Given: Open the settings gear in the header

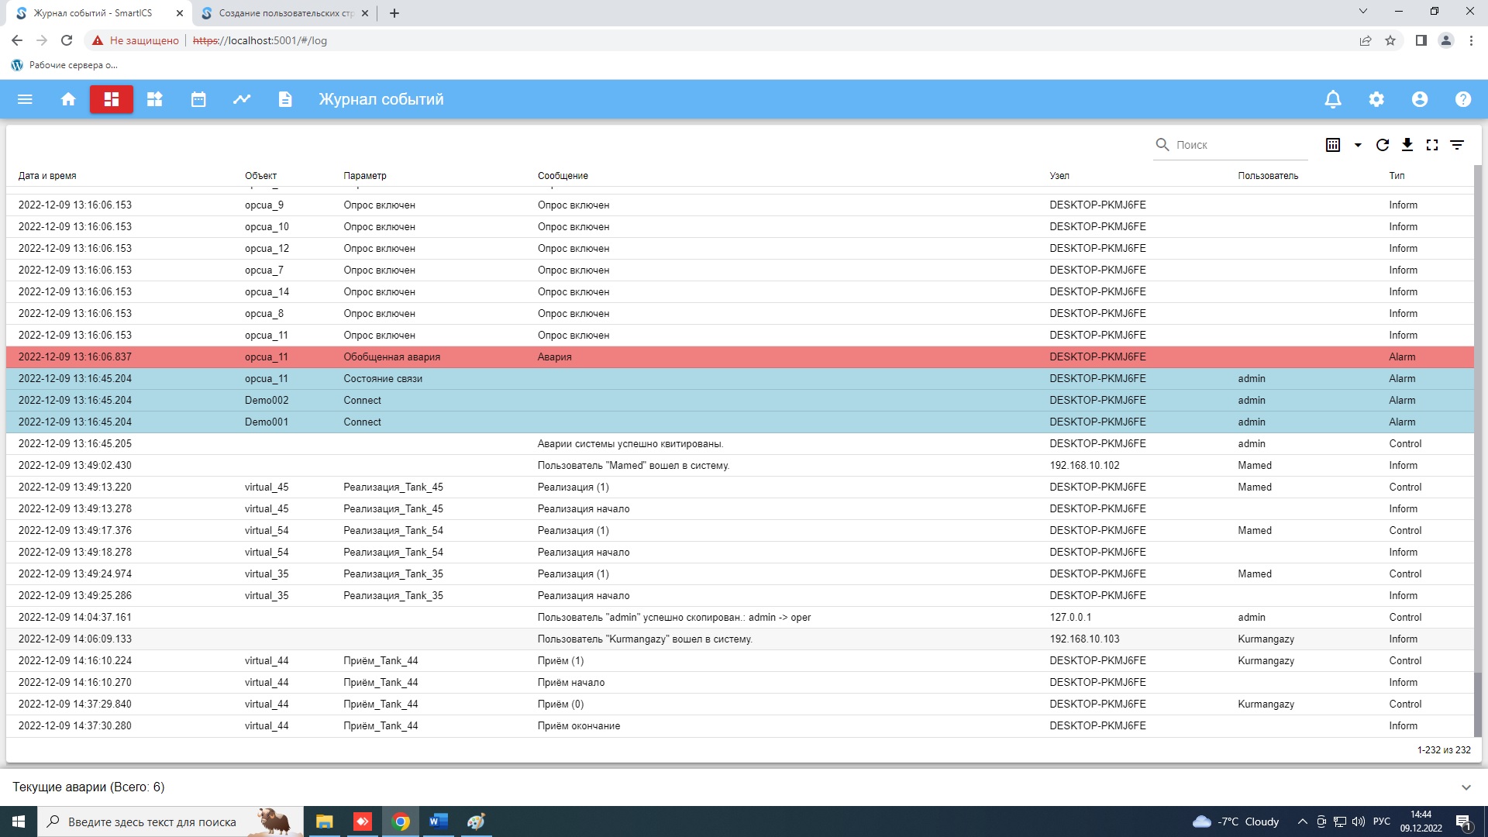Looking at the screenshot, I should pyautogui.click(x=1376, y=99).
